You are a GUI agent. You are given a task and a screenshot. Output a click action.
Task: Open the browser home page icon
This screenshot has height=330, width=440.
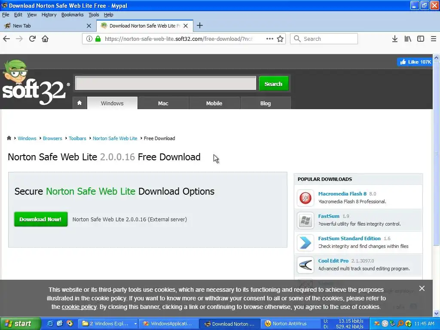coord(45,39)
